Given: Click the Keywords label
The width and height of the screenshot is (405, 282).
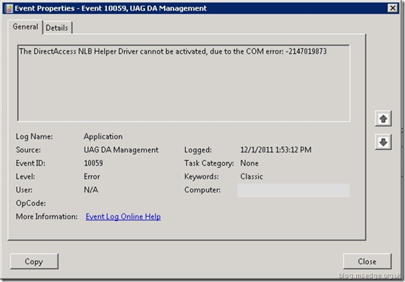Looking at the screenshot, I should pos(202,177).
